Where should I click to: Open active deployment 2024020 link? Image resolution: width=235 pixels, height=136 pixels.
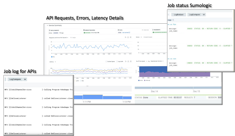click(56, 33)
